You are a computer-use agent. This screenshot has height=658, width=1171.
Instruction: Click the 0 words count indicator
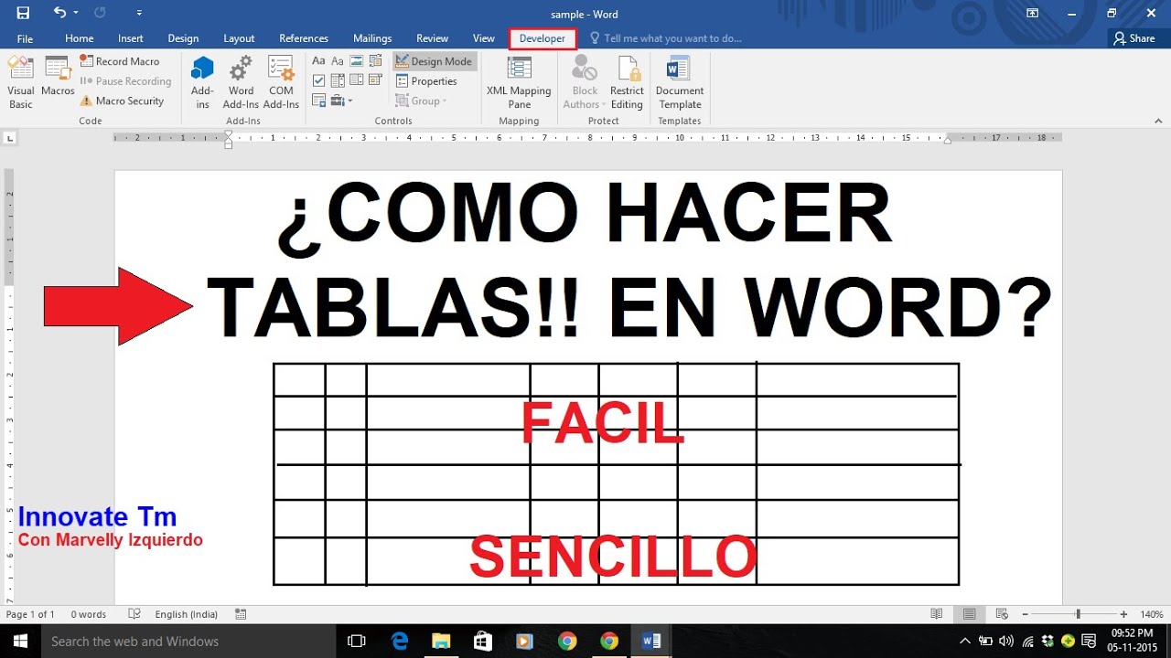point(89,614)
